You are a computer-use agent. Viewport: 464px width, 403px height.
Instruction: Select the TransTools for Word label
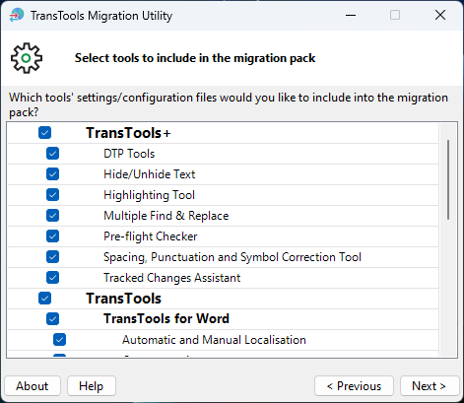point(166,319)
